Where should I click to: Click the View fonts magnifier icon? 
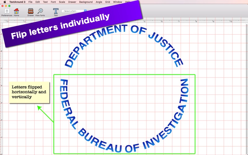[x=40, y=11]
